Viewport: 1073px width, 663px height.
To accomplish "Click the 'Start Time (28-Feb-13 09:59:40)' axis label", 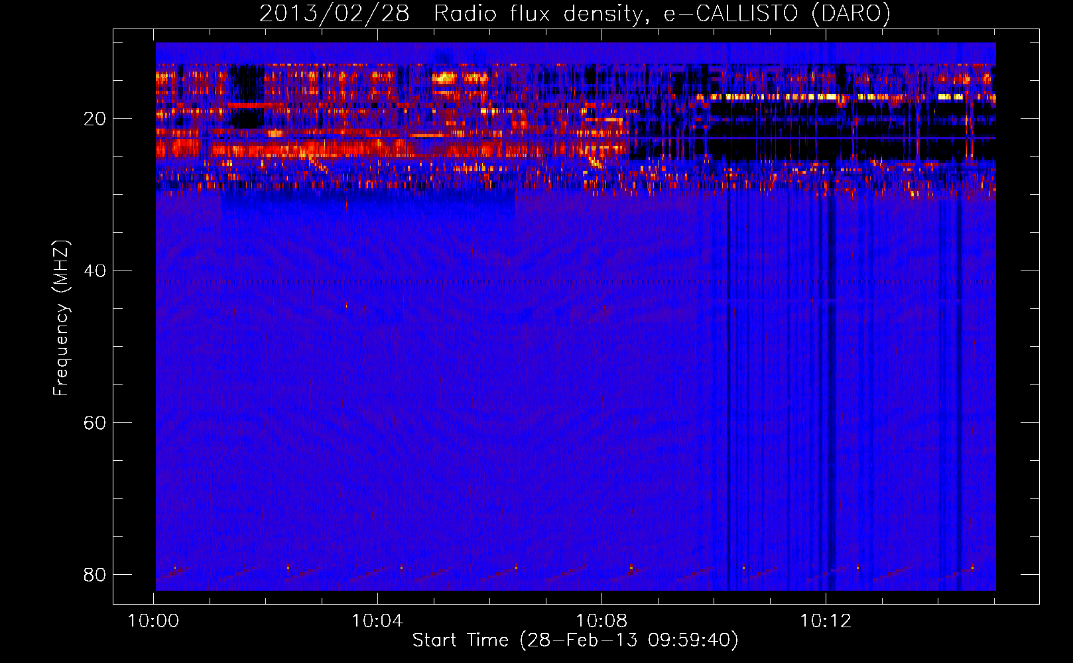I will pyautogui.click(x=575, y=640).
